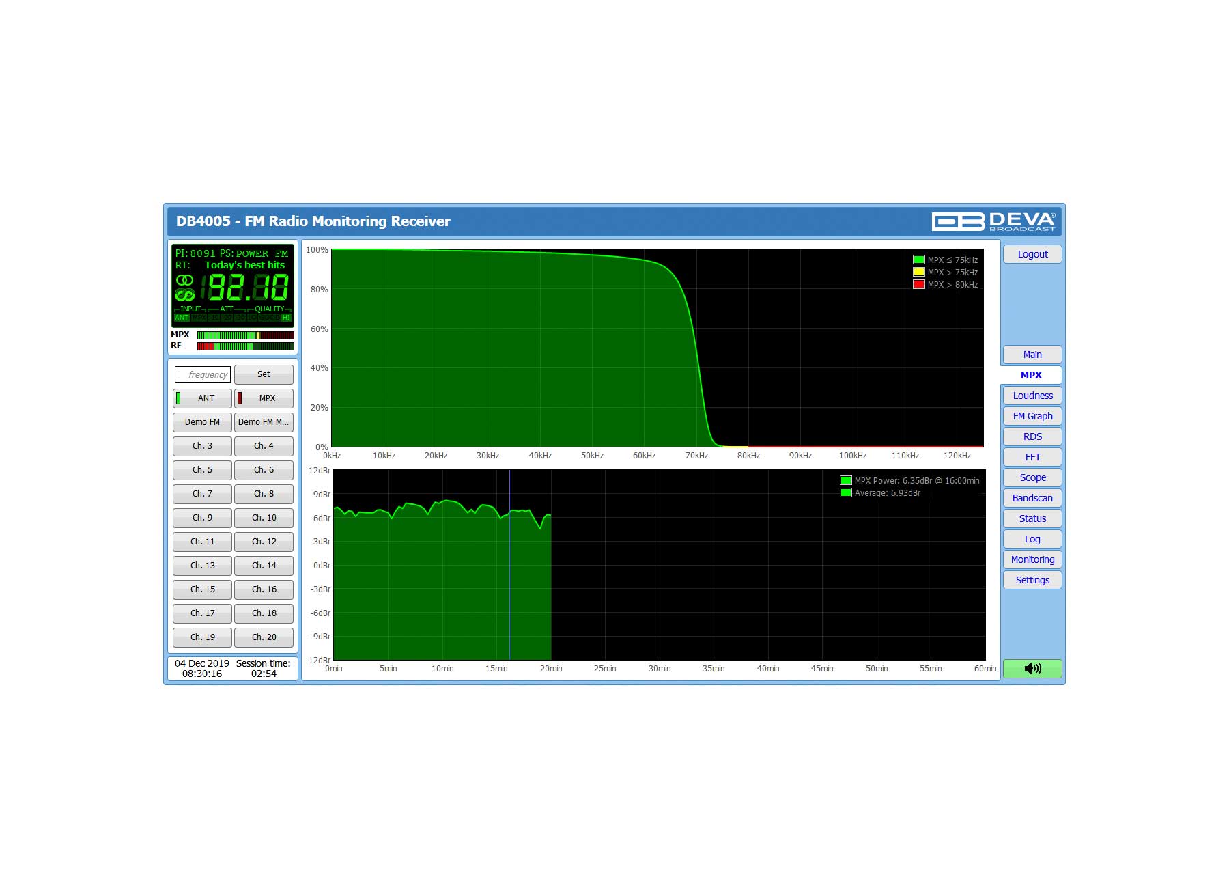
Task: Choose preset Ch. 20
Action: [264, 637]
